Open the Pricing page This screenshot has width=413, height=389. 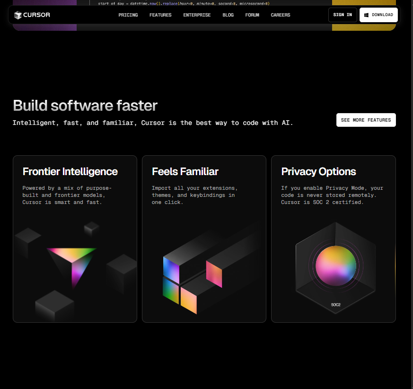(x=128, y=15)
